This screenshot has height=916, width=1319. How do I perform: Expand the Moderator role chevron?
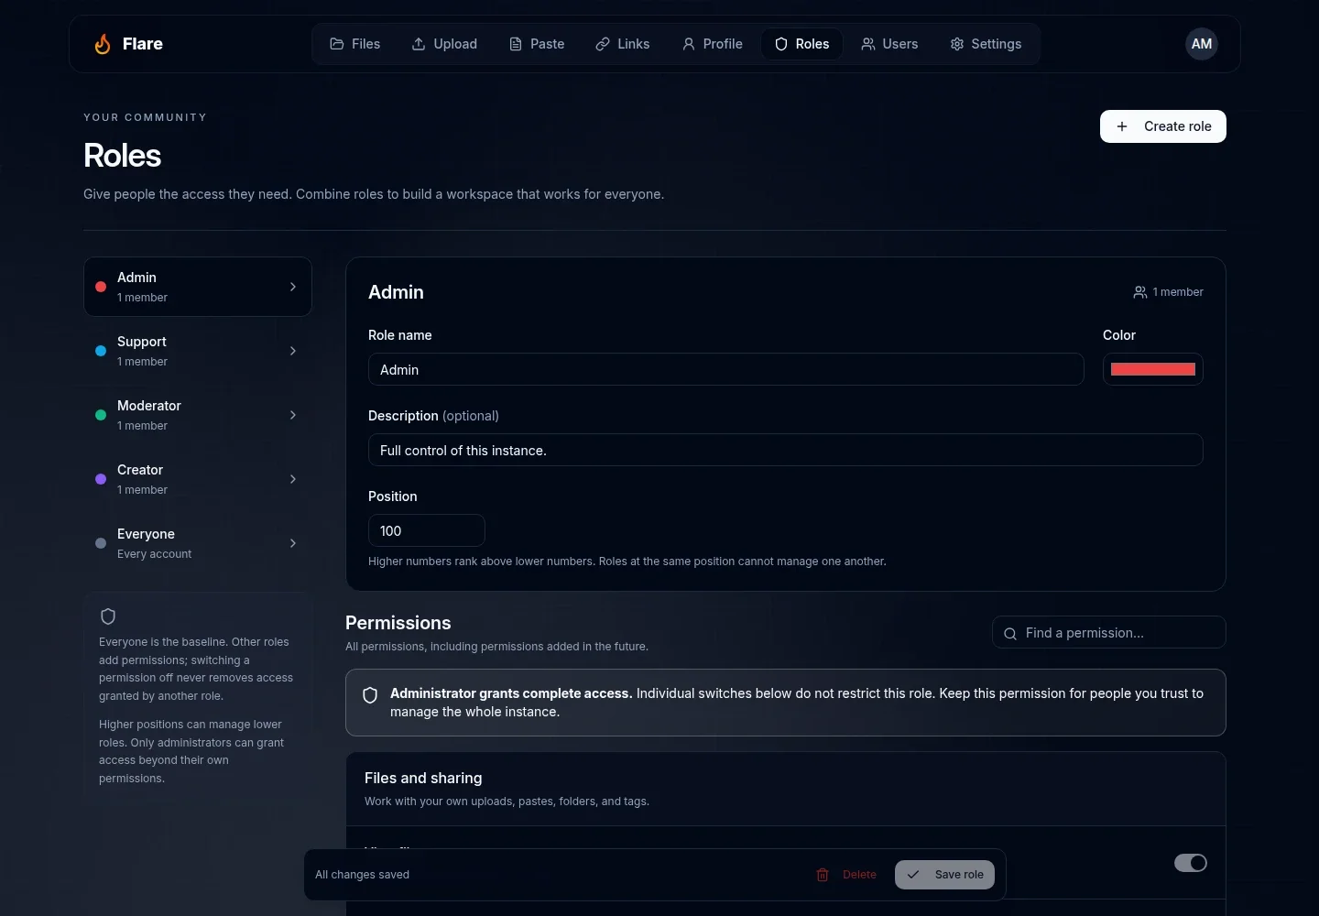coord(293,415)
